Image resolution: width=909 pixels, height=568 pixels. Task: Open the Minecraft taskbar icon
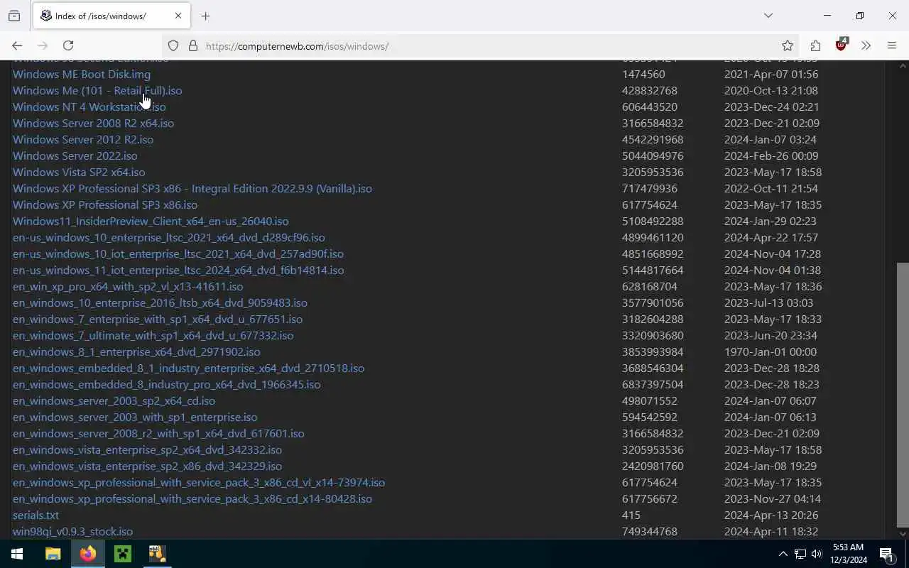(123, 554)
